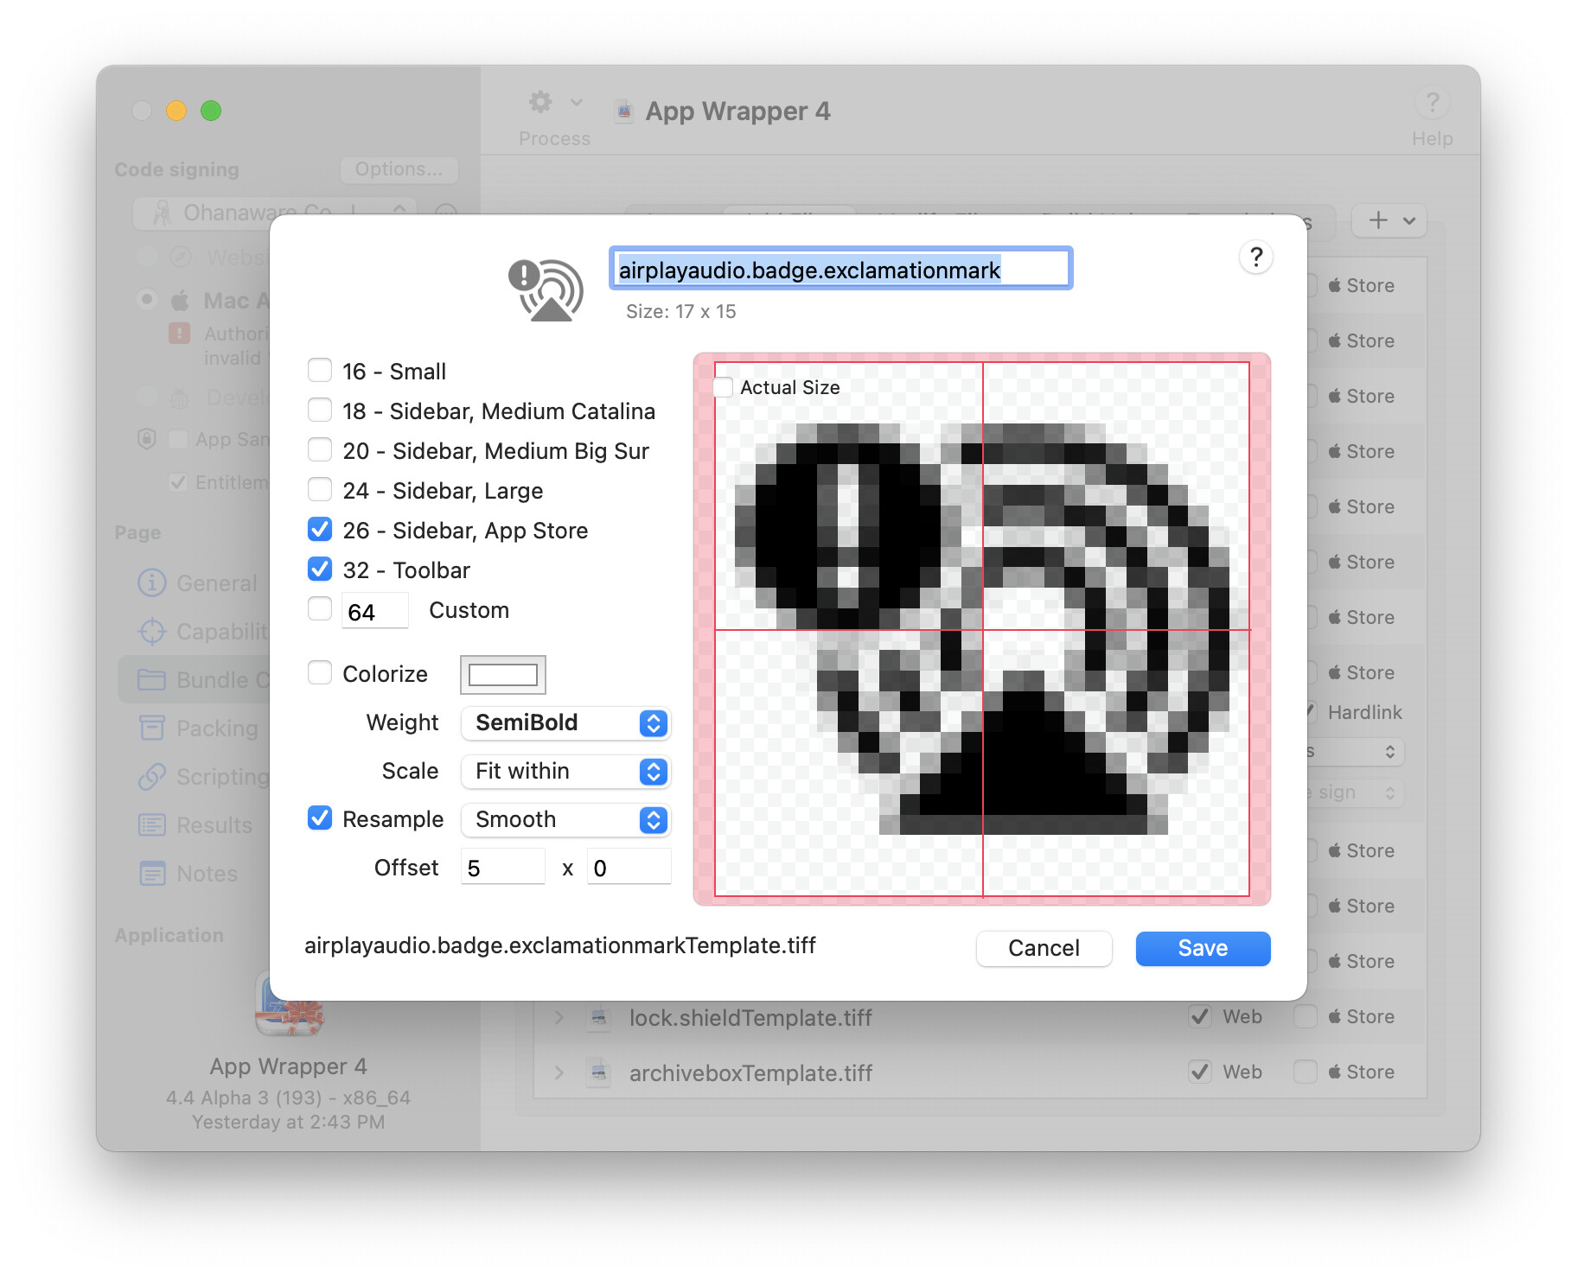The width and height of the screenshot is (1577, 1279).
Task: Click the archiveboxTemplate.tiff file icon
Action: (x=598, y=1072)
